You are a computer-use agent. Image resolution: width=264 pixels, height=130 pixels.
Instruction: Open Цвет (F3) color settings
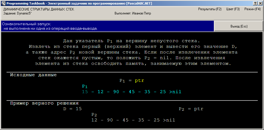tap(233, 9)
